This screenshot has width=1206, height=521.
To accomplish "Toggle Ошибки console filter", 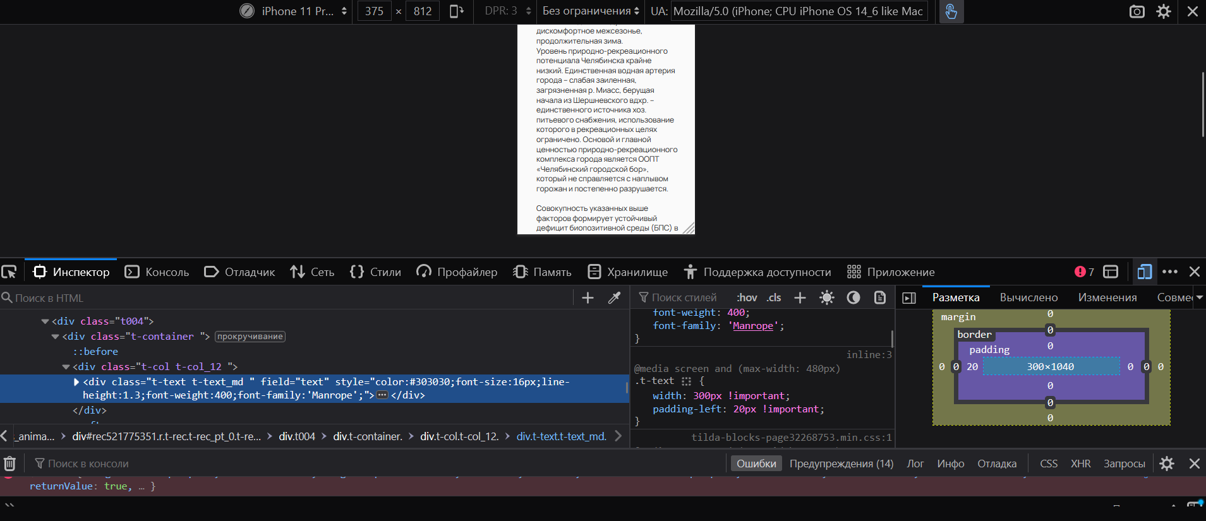I will click(756, 464).
